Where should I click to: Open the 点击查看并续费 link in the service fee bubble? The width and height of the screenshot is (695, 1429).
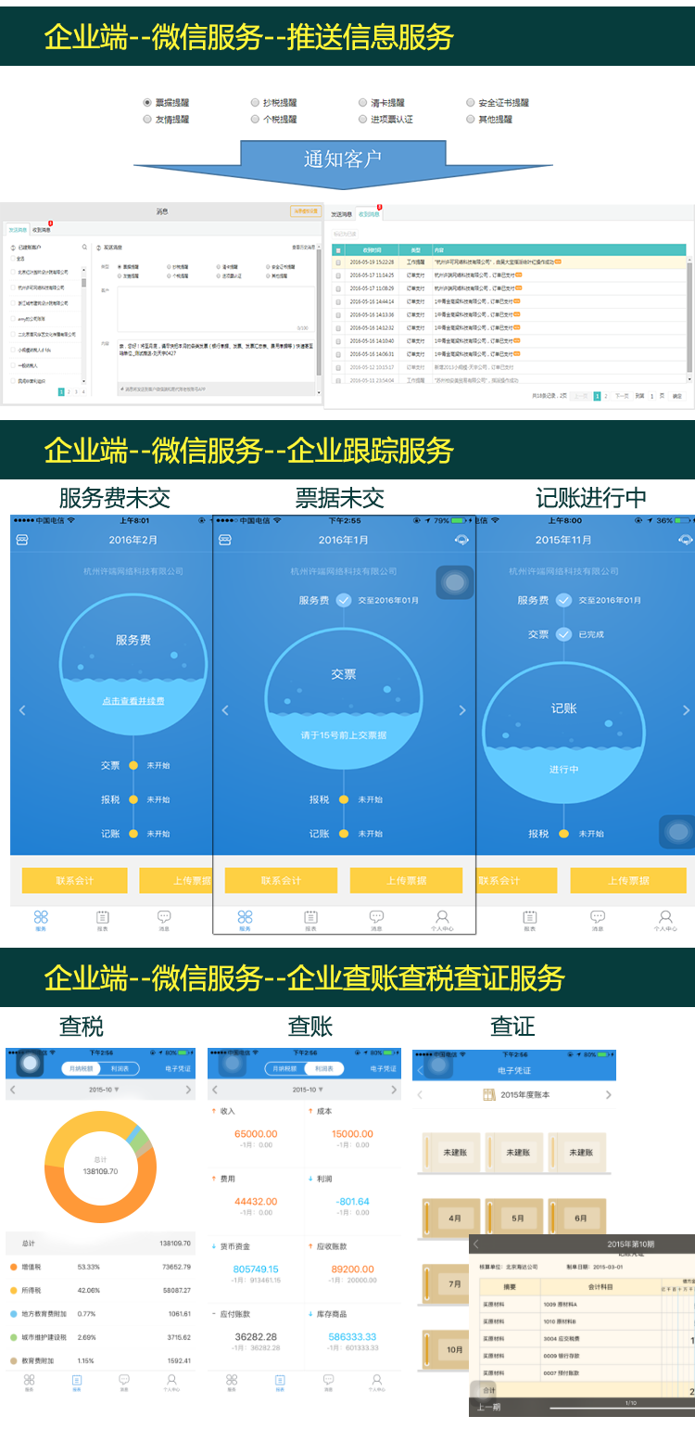point(133,701)
